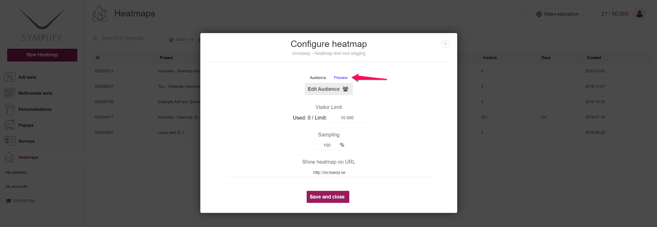This screenshot has width=657, height=227.
Task: Open Surveys section
Action: [x=26, y=141]
